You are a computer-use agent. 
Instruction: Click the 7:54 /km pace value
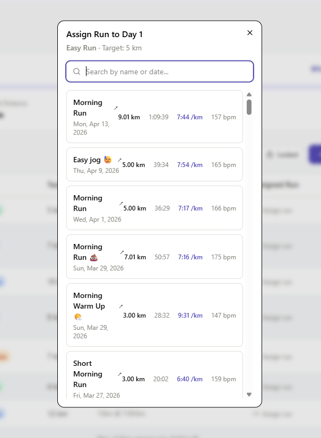pyautogui.click(x=189, y=165)
